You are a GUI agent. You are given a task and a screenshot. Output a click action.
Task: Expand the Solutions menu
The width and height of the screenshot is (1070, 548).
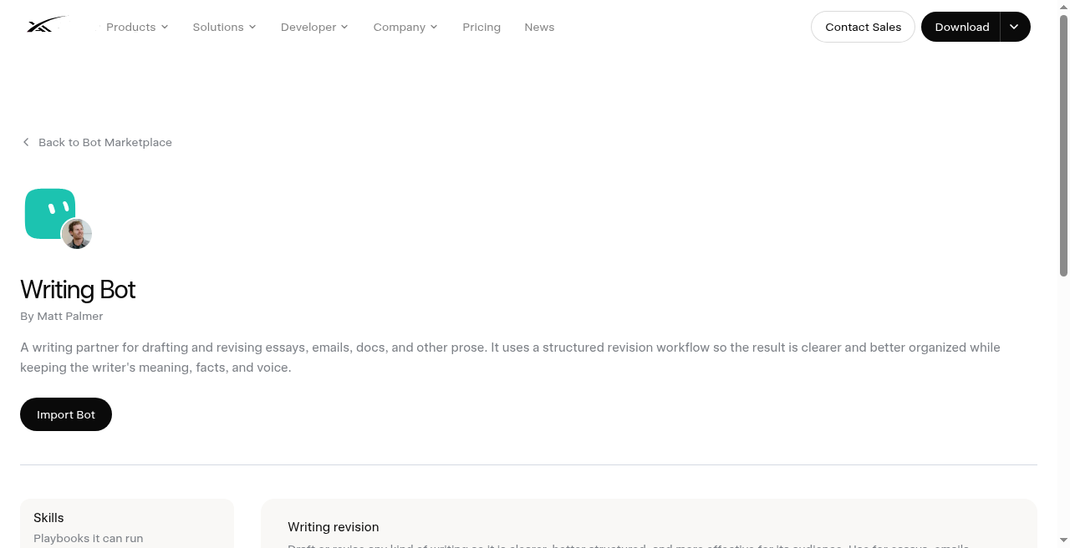[x=224, y=27]
